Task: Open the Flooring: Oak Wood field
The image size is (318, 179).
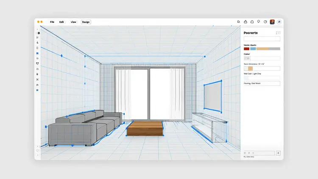Action: click(262, 84)
